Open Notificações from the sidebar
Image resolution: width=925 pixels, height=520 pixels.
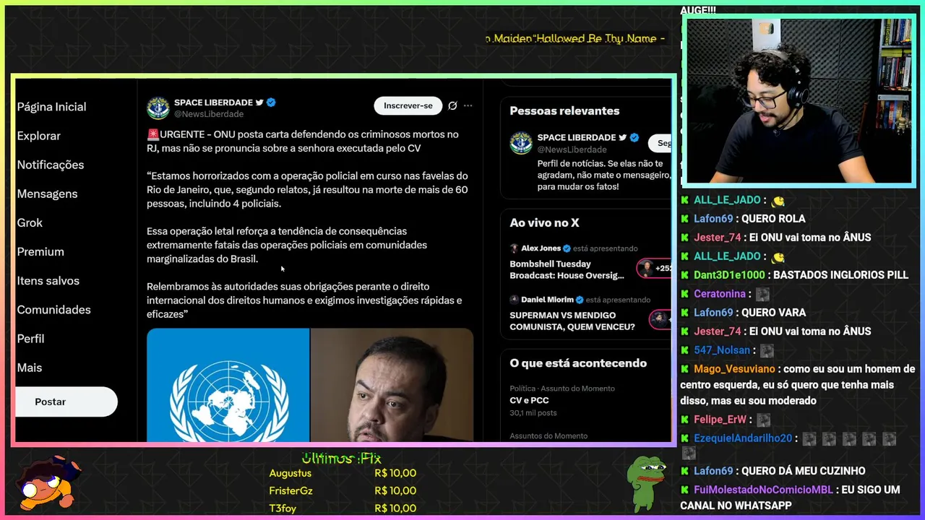(x=50, y=165)
